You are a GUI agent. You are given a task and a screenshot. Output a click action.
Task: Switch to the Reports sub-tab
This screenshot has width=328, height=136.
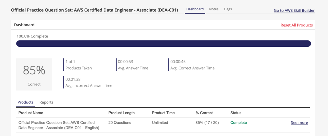click(46, 102)
